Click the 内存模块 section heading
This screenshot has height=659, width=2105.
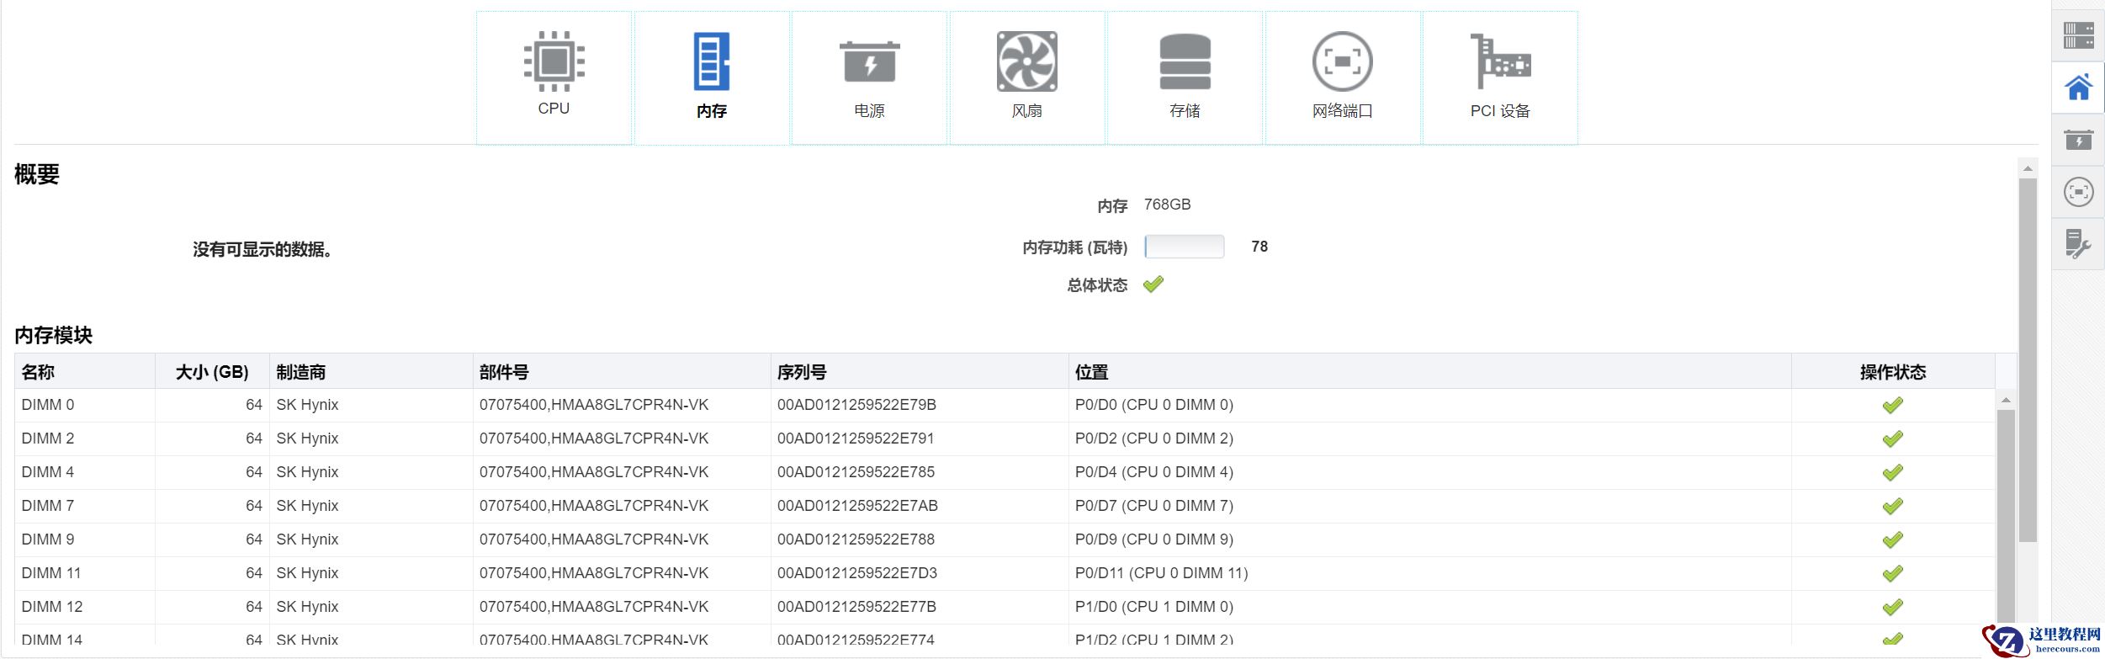pyautogui.click(x=53, y=335)
